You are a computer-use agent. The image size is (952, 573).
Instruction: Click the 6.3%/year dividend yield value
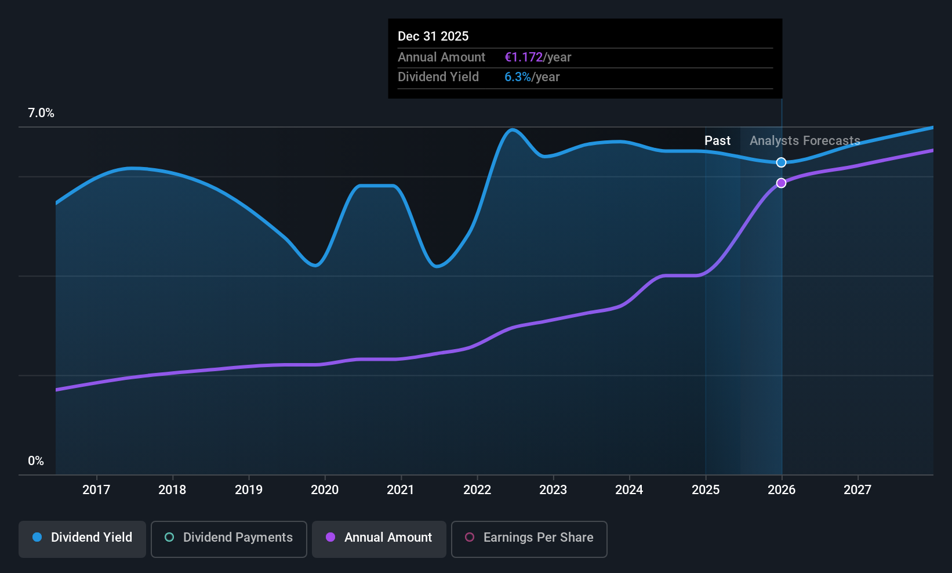[532, 77]
